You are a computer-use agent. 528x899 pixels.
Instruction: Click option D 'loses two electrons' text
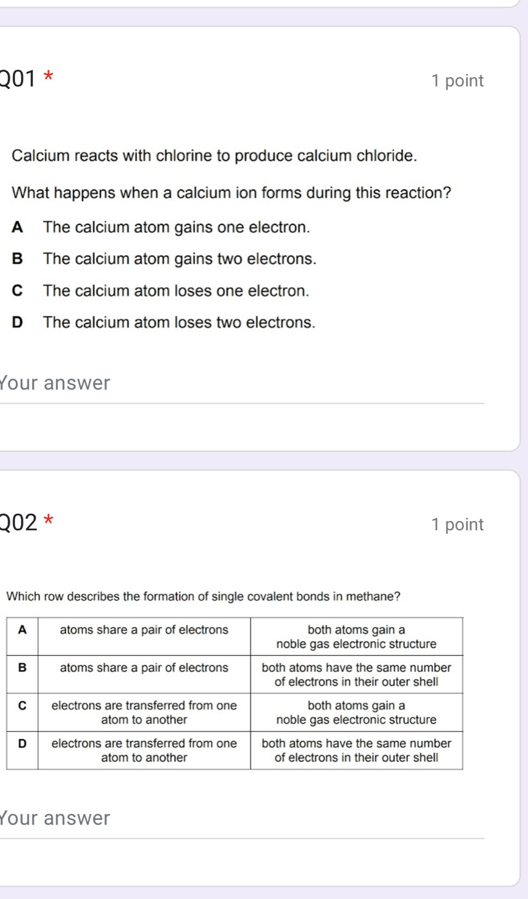pos(179,323)
